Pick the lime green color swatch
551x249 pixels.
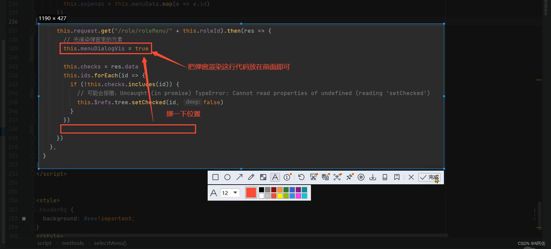point(286,196)
